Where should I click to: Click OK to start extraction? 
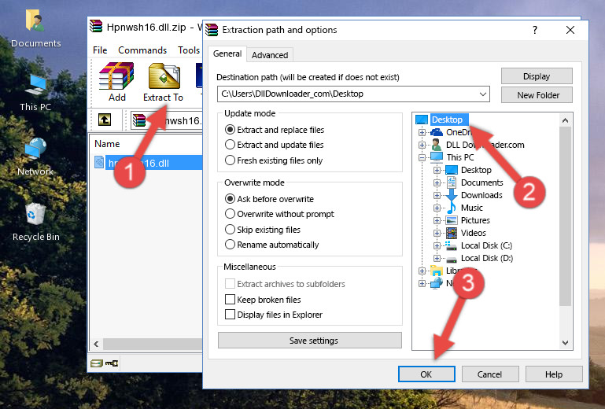pos(426,374)
